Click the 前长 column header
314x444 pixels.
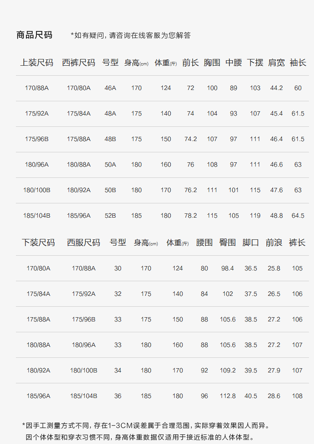190,63
